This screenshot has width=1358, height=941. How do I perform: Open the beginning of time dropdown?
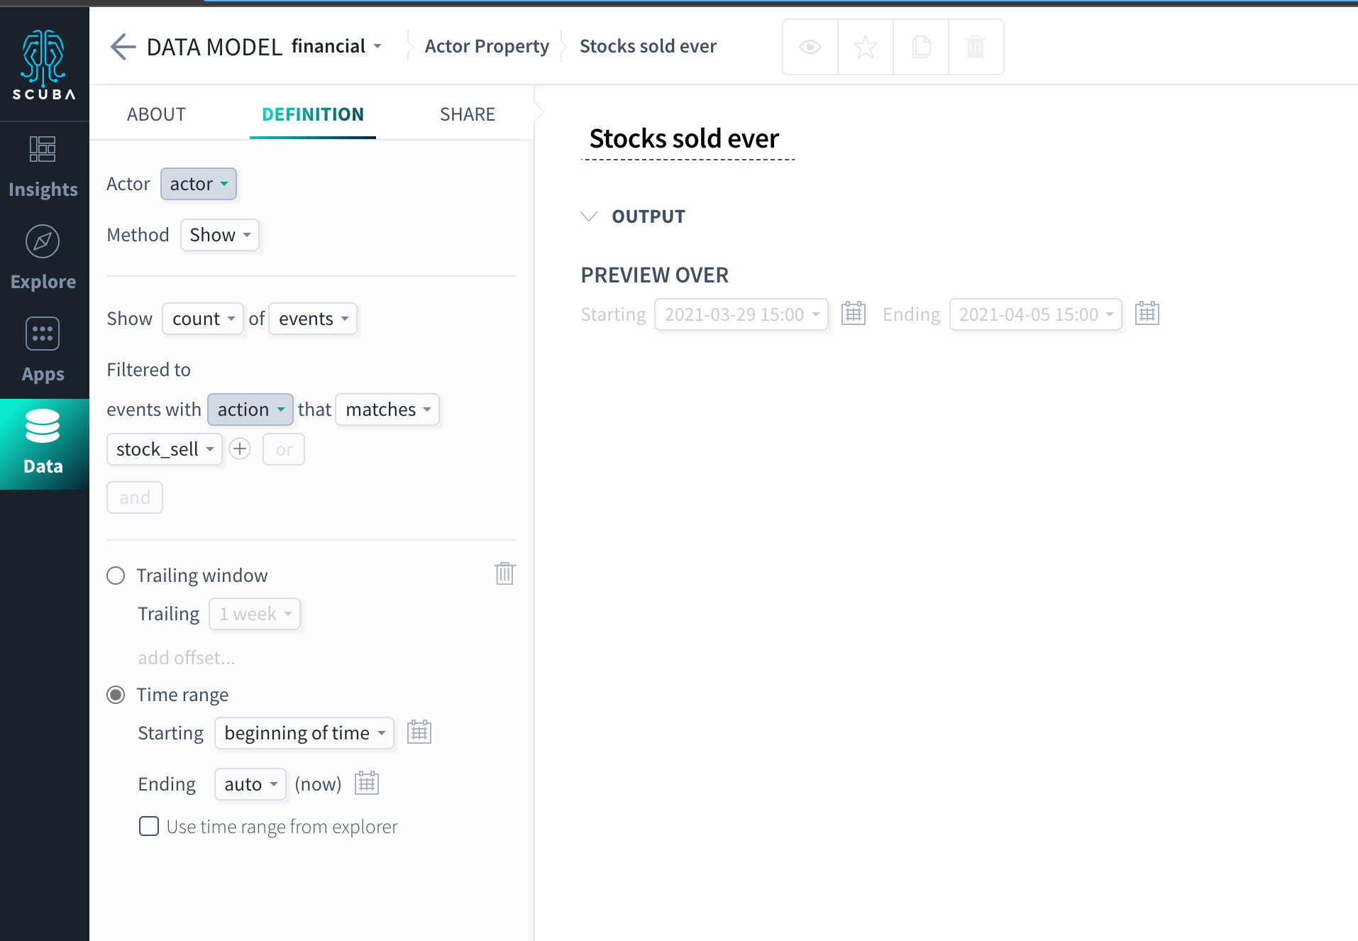pyautogui.click(x=304, y=733)
